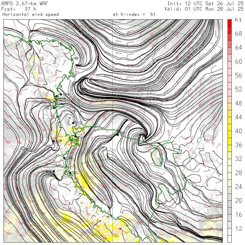Image resolution: width=245 pixels, height=245 pixels.
Task: Select the EDM station marker dot
Action: click(x=54, y=141)
